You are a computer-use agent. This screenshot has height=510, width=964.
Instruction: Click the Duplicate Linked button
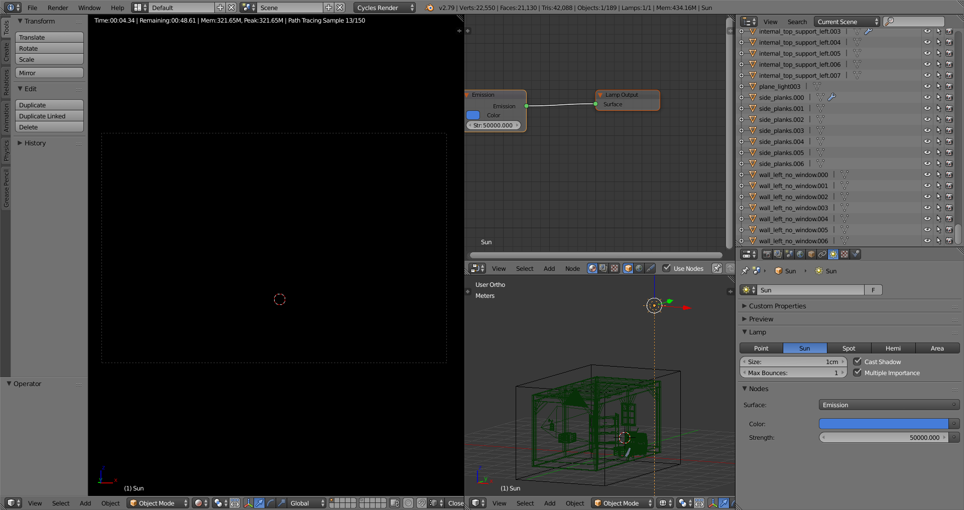pos(49,116)
